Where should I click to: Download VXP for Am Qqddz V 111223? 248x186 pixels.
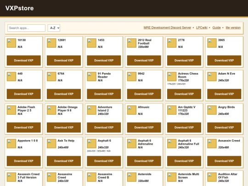(x=184, y=128)
